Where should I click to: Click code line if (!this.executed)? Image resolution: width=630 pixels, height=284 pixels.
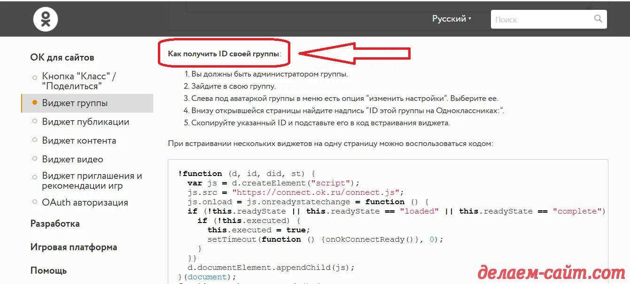coord(249,221)
